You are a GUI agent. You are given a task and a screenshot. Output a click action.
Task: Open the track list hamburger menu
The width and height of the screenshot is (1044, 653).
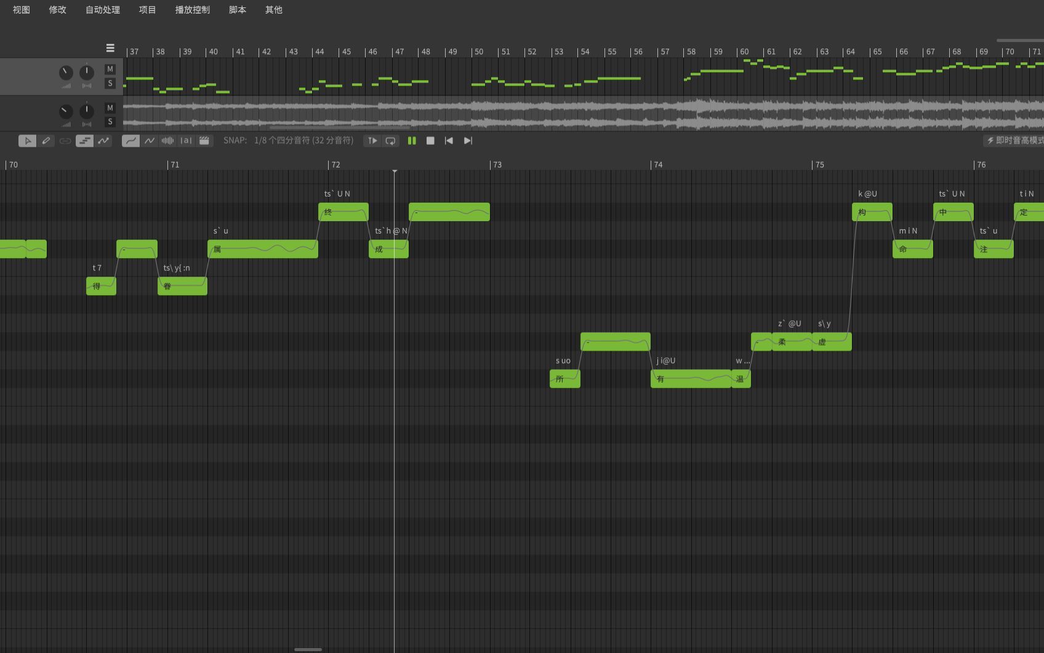point(110,48)
